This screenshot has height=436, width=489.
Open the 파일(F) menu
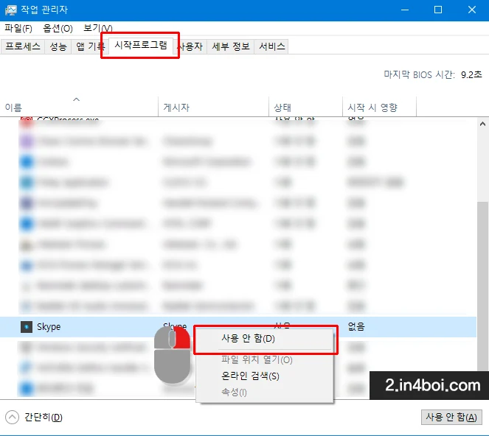point(18,28)
